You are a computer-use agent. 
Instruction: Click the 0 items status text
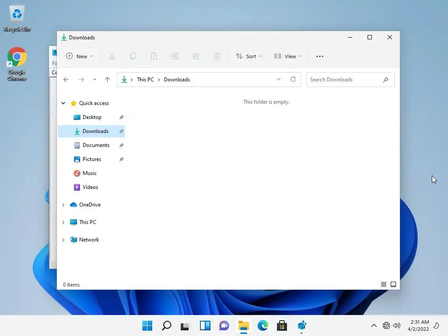coord(71,285)
